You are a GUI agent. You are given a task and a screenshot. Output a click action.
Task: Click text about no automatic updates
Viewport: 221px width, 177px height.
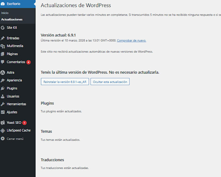point(97,52)
